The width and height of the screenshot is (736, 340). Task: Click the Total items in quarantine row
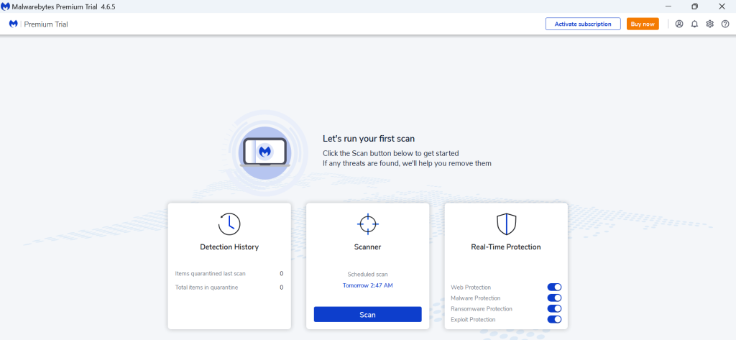[x=229, y=288]
